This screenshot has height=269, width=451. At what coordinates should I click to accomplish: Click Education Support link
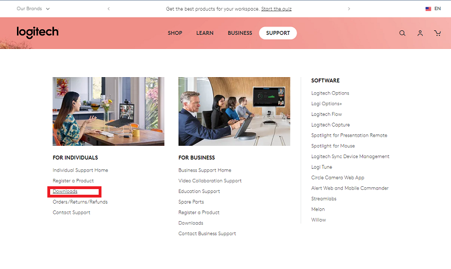click(x=199, y=191)
